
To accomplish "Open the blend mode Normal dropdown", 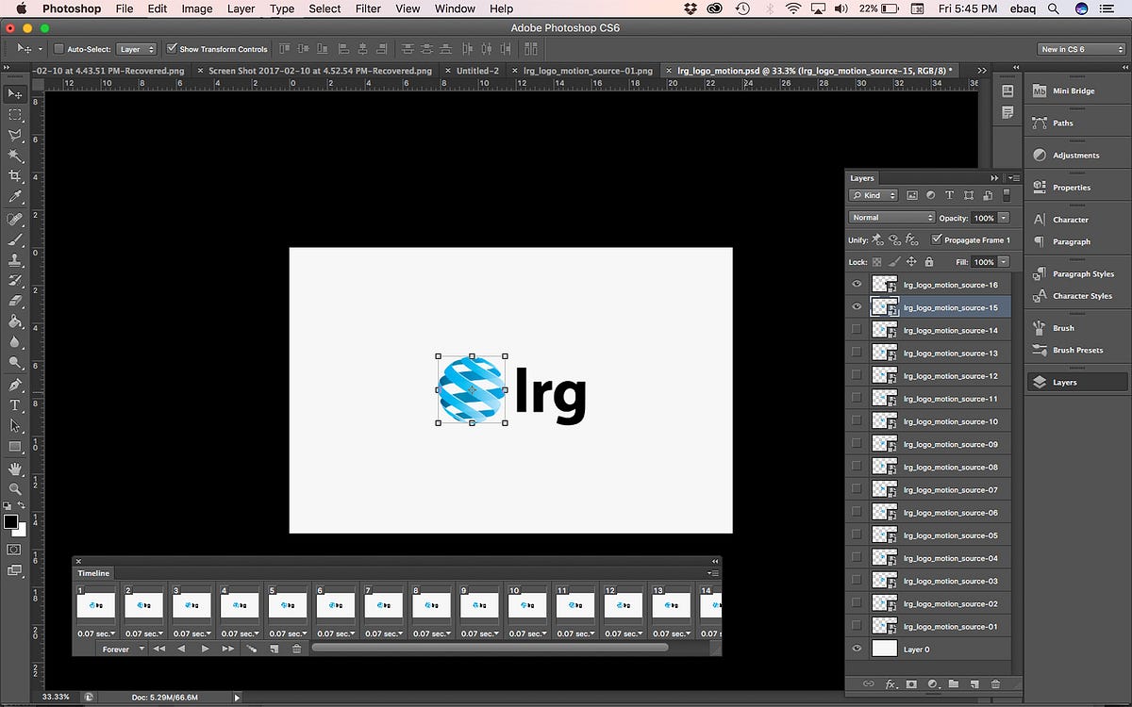I will (891, 218).
